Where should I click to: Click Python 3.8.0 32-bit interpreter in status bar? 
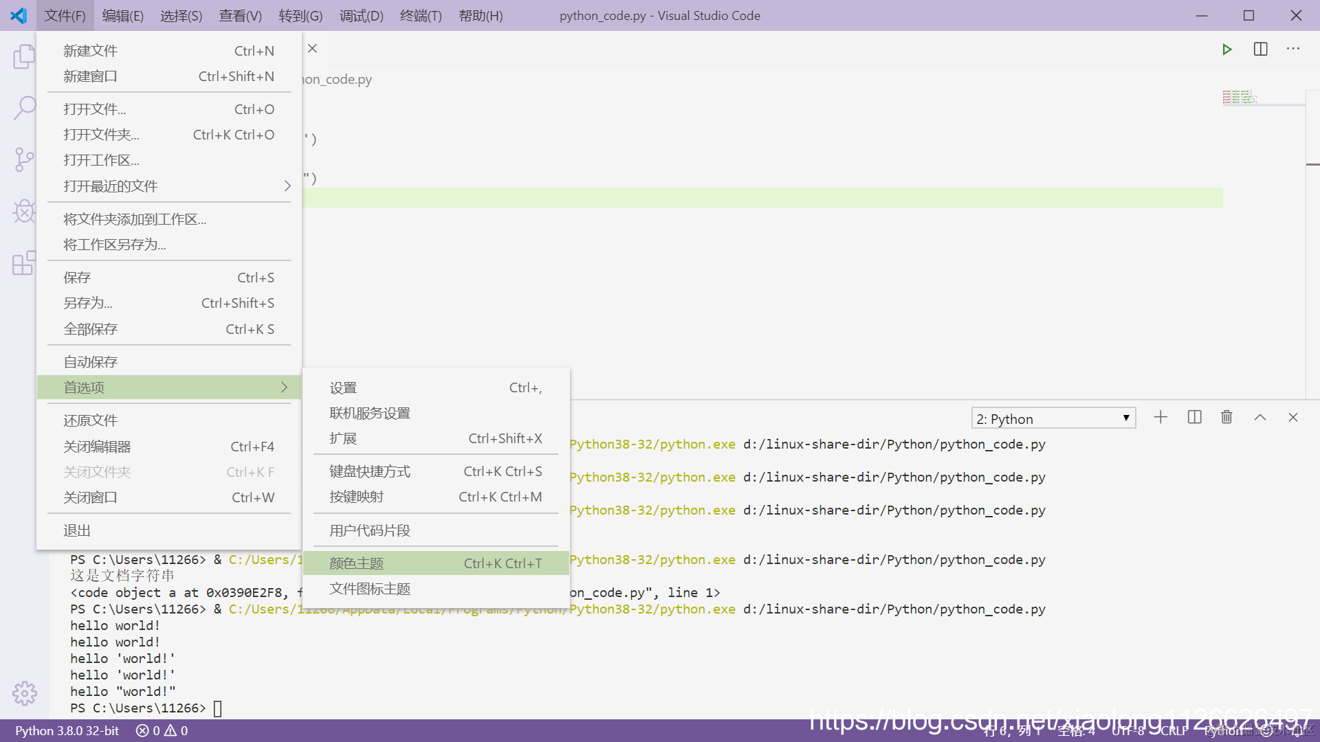click(67, 730)
